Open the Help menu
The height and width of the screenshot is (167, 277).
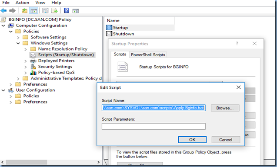56,3
